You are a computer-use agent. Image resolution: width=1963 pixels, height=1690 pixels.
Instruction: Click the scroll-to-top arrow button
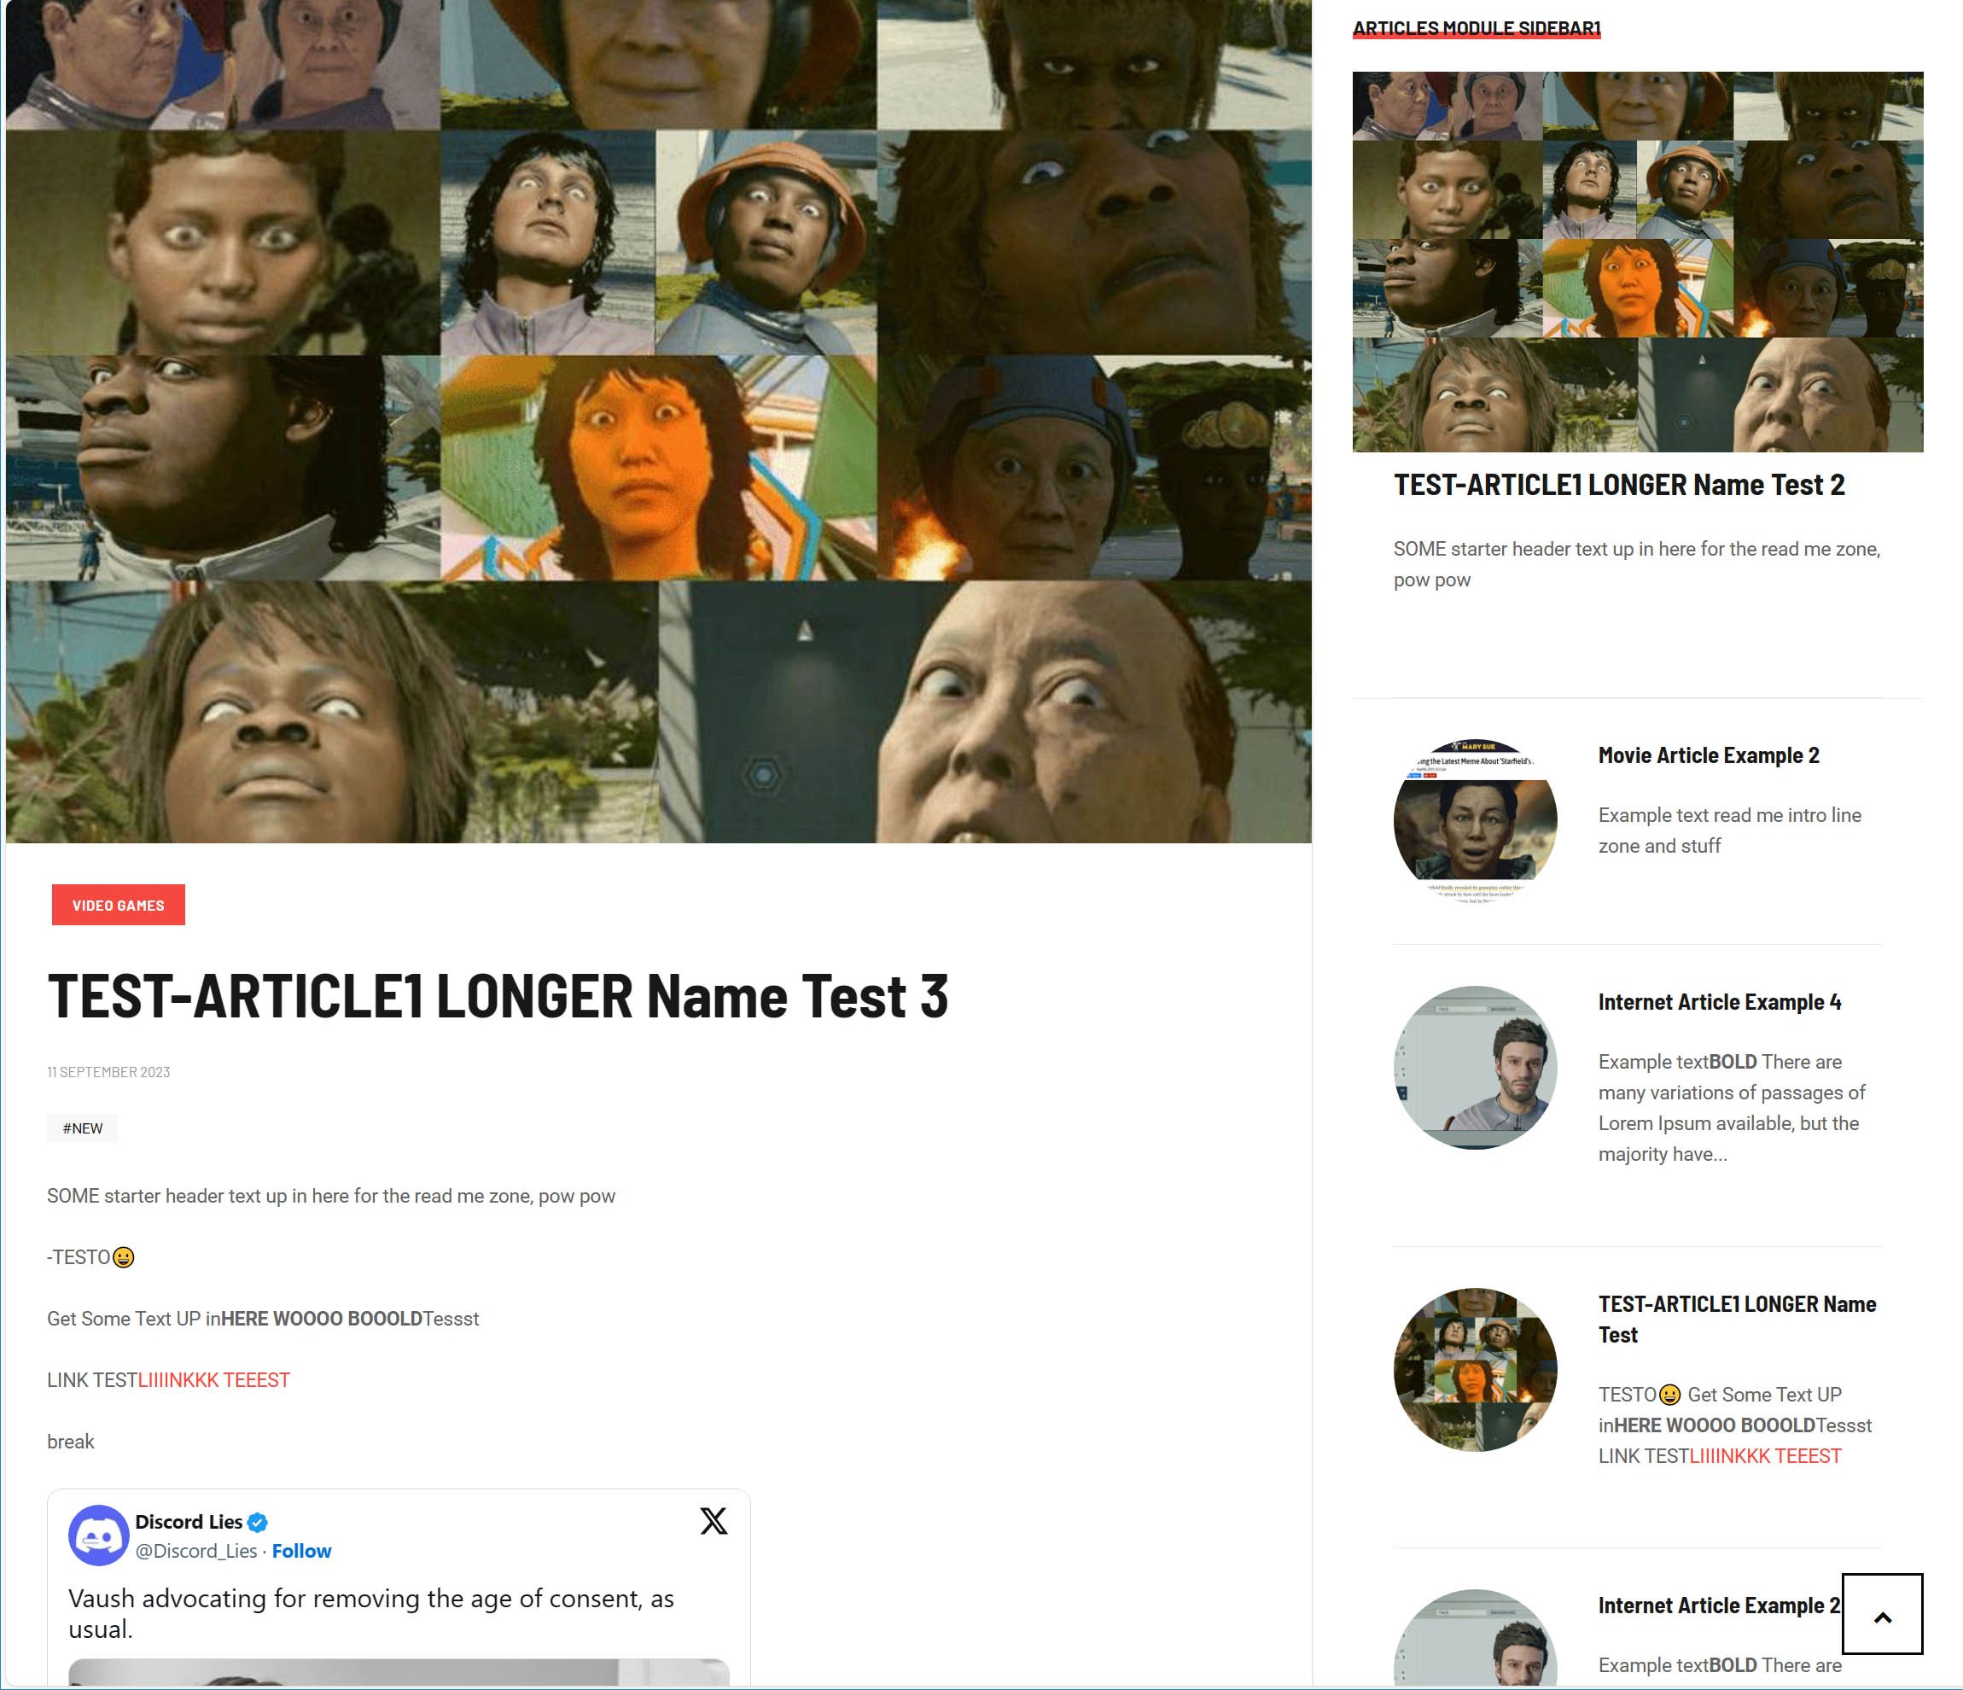[1882, 1615]
